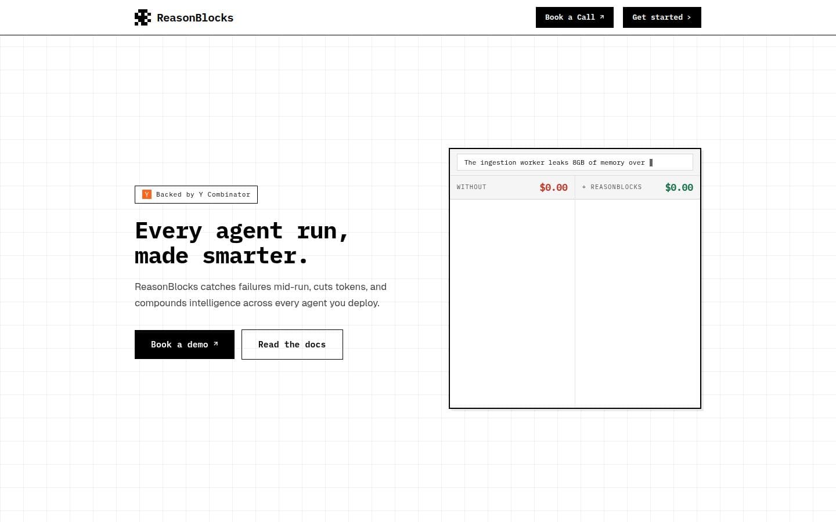
Task: Click the orange Y Combinator icon
Action: (x=147, y=194)
